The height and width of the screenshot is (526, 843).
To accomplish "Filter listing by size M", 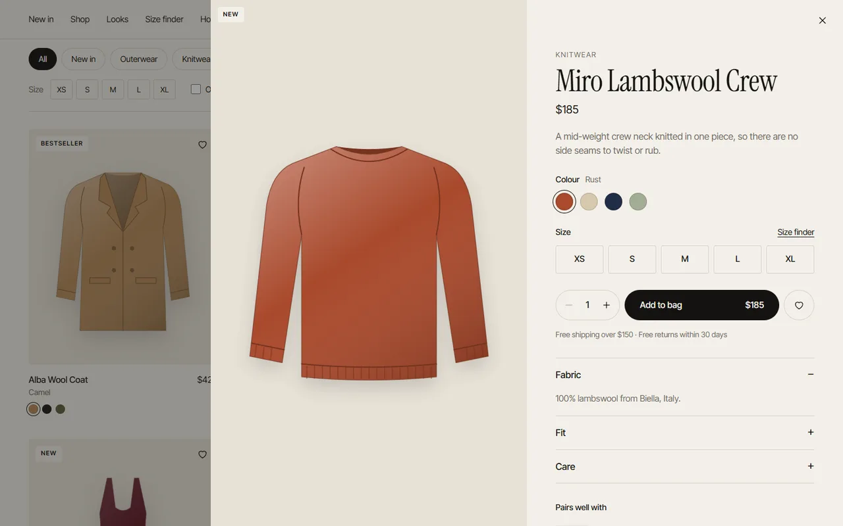I will [x=113, y=89].
